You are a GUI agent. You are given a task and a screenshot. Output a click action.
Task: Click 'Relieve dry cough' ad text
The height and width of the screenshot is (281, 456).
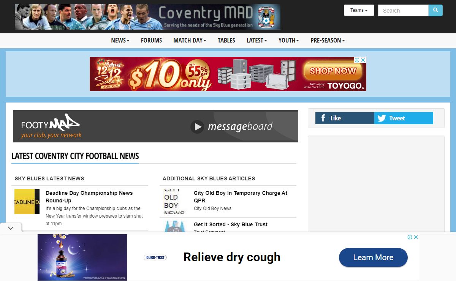pyautogui.click(x=232, y=257)
